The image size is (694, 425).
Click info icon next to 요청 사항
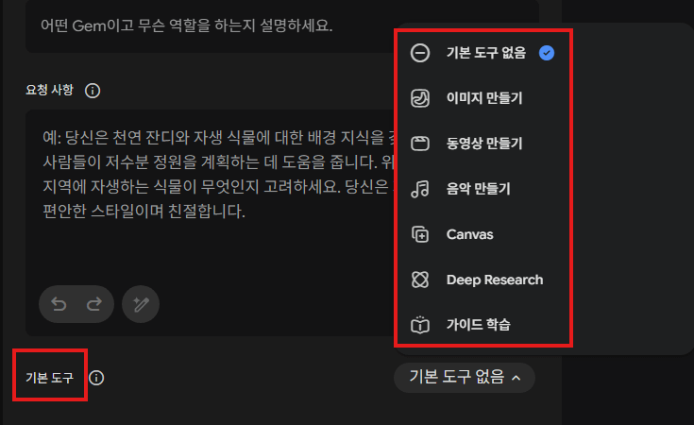tap(93, 91)
